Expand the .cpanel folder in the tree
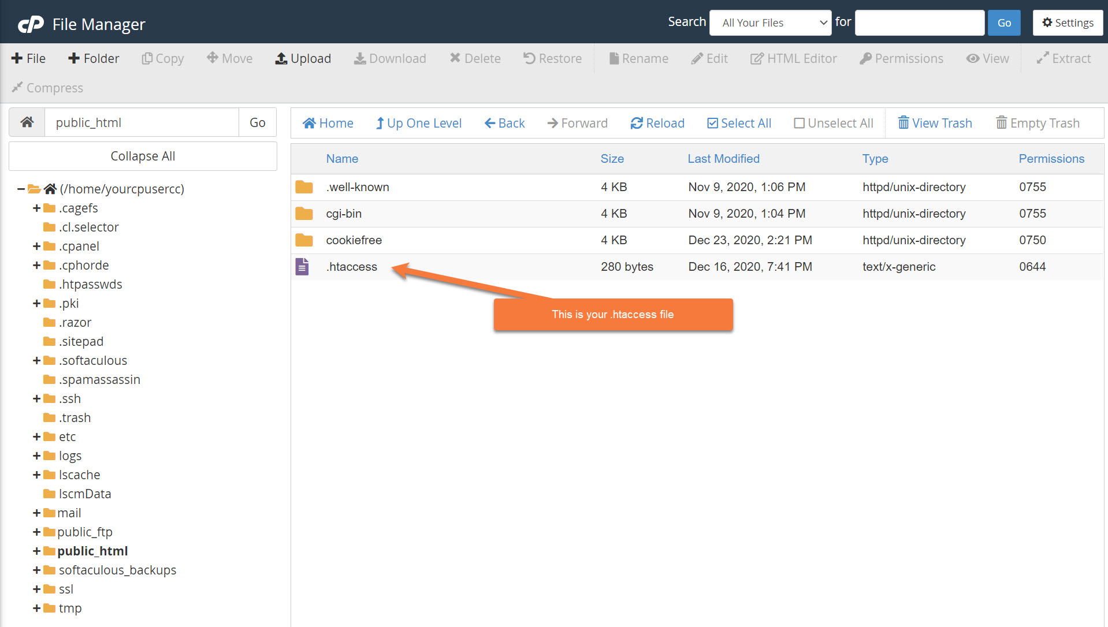The image size is (1108, 627). (x=36, y=246)
